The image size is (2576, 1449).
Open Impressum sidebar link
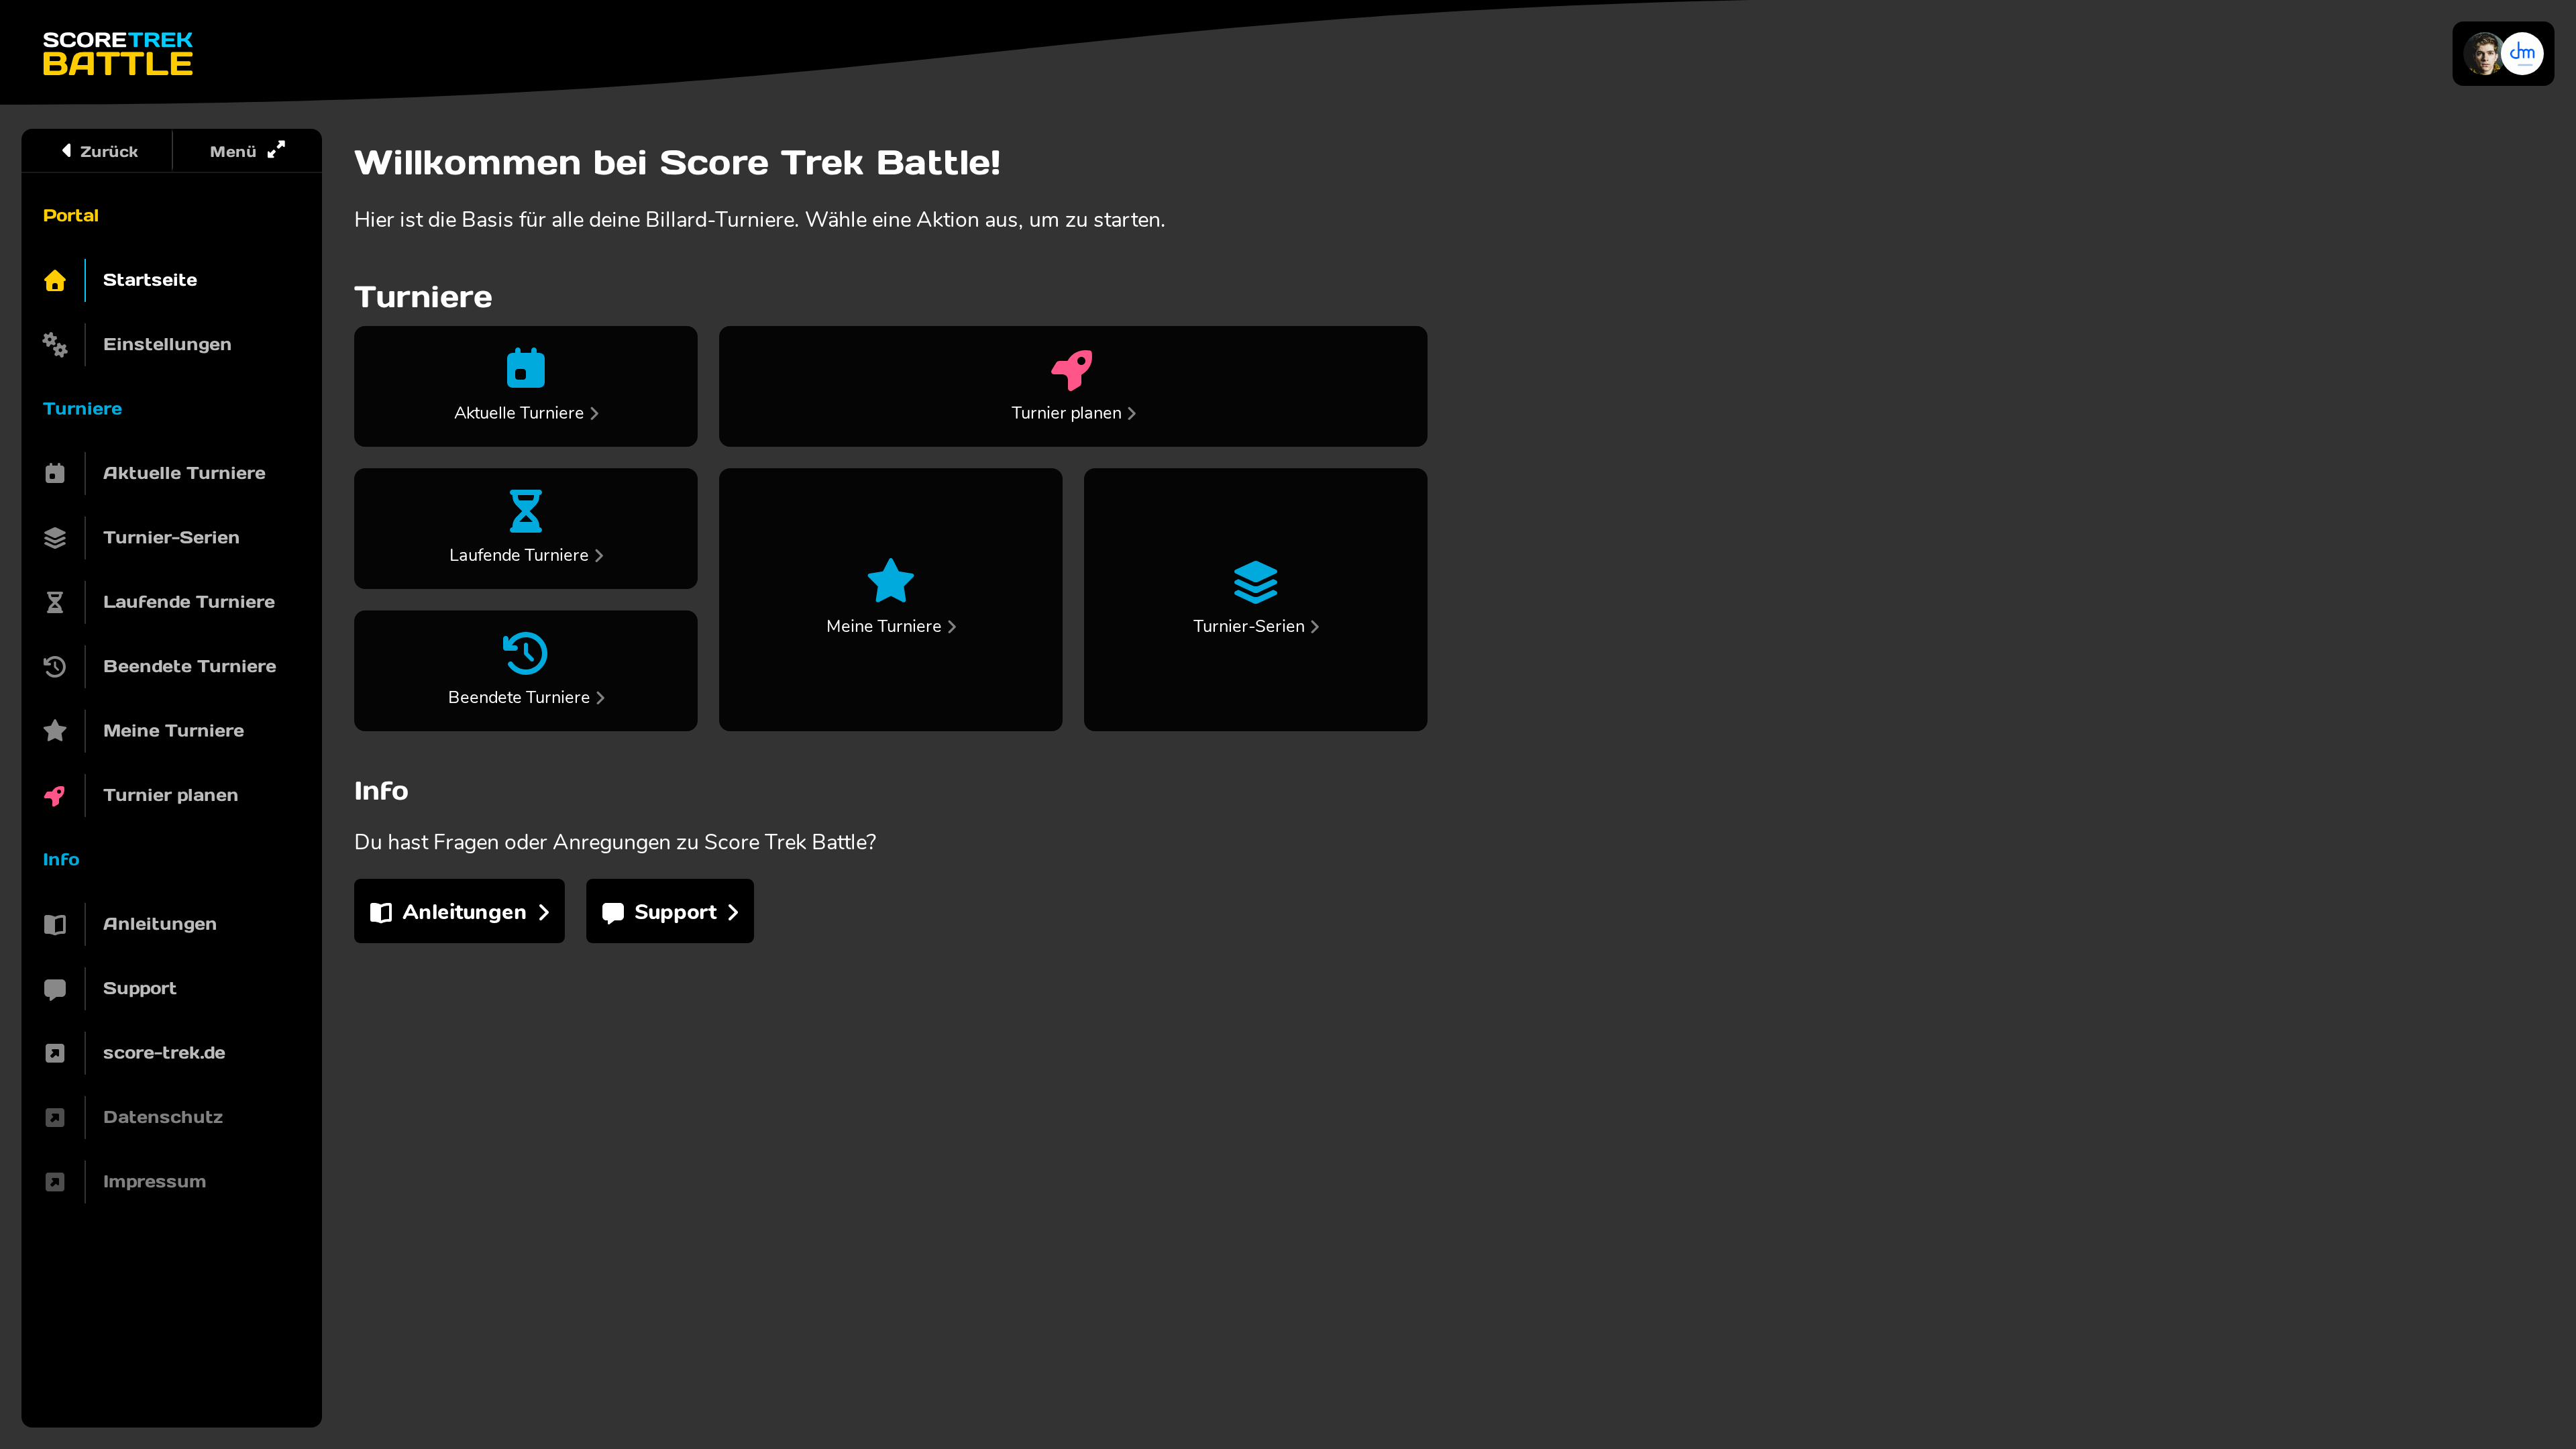pyautogui.click(x=154, y=1181)
